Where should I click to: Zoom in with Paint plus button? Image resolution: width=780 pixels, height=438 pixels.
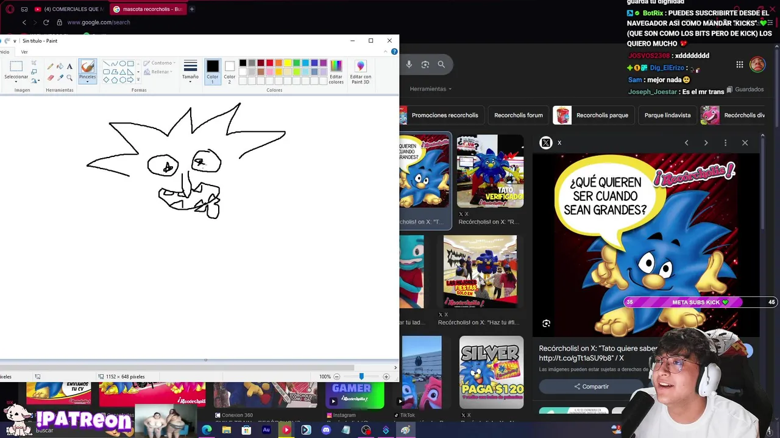point(386,377)
